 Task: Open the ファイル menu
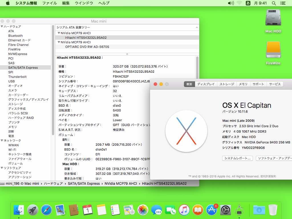[49, 3]
